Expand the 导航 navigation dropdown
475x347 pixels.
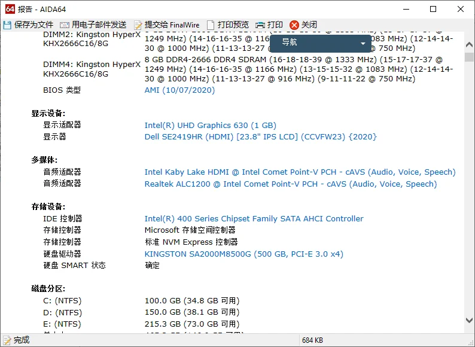click(363, 43)
